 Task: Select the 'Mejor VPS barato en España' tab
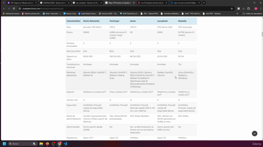120,3
